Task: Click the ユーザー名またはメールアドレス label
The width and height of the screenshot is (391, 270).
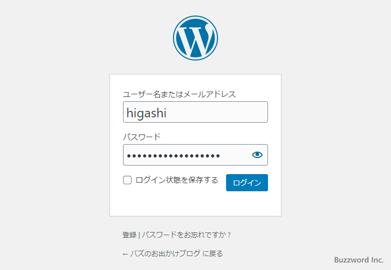Action: 179,94
